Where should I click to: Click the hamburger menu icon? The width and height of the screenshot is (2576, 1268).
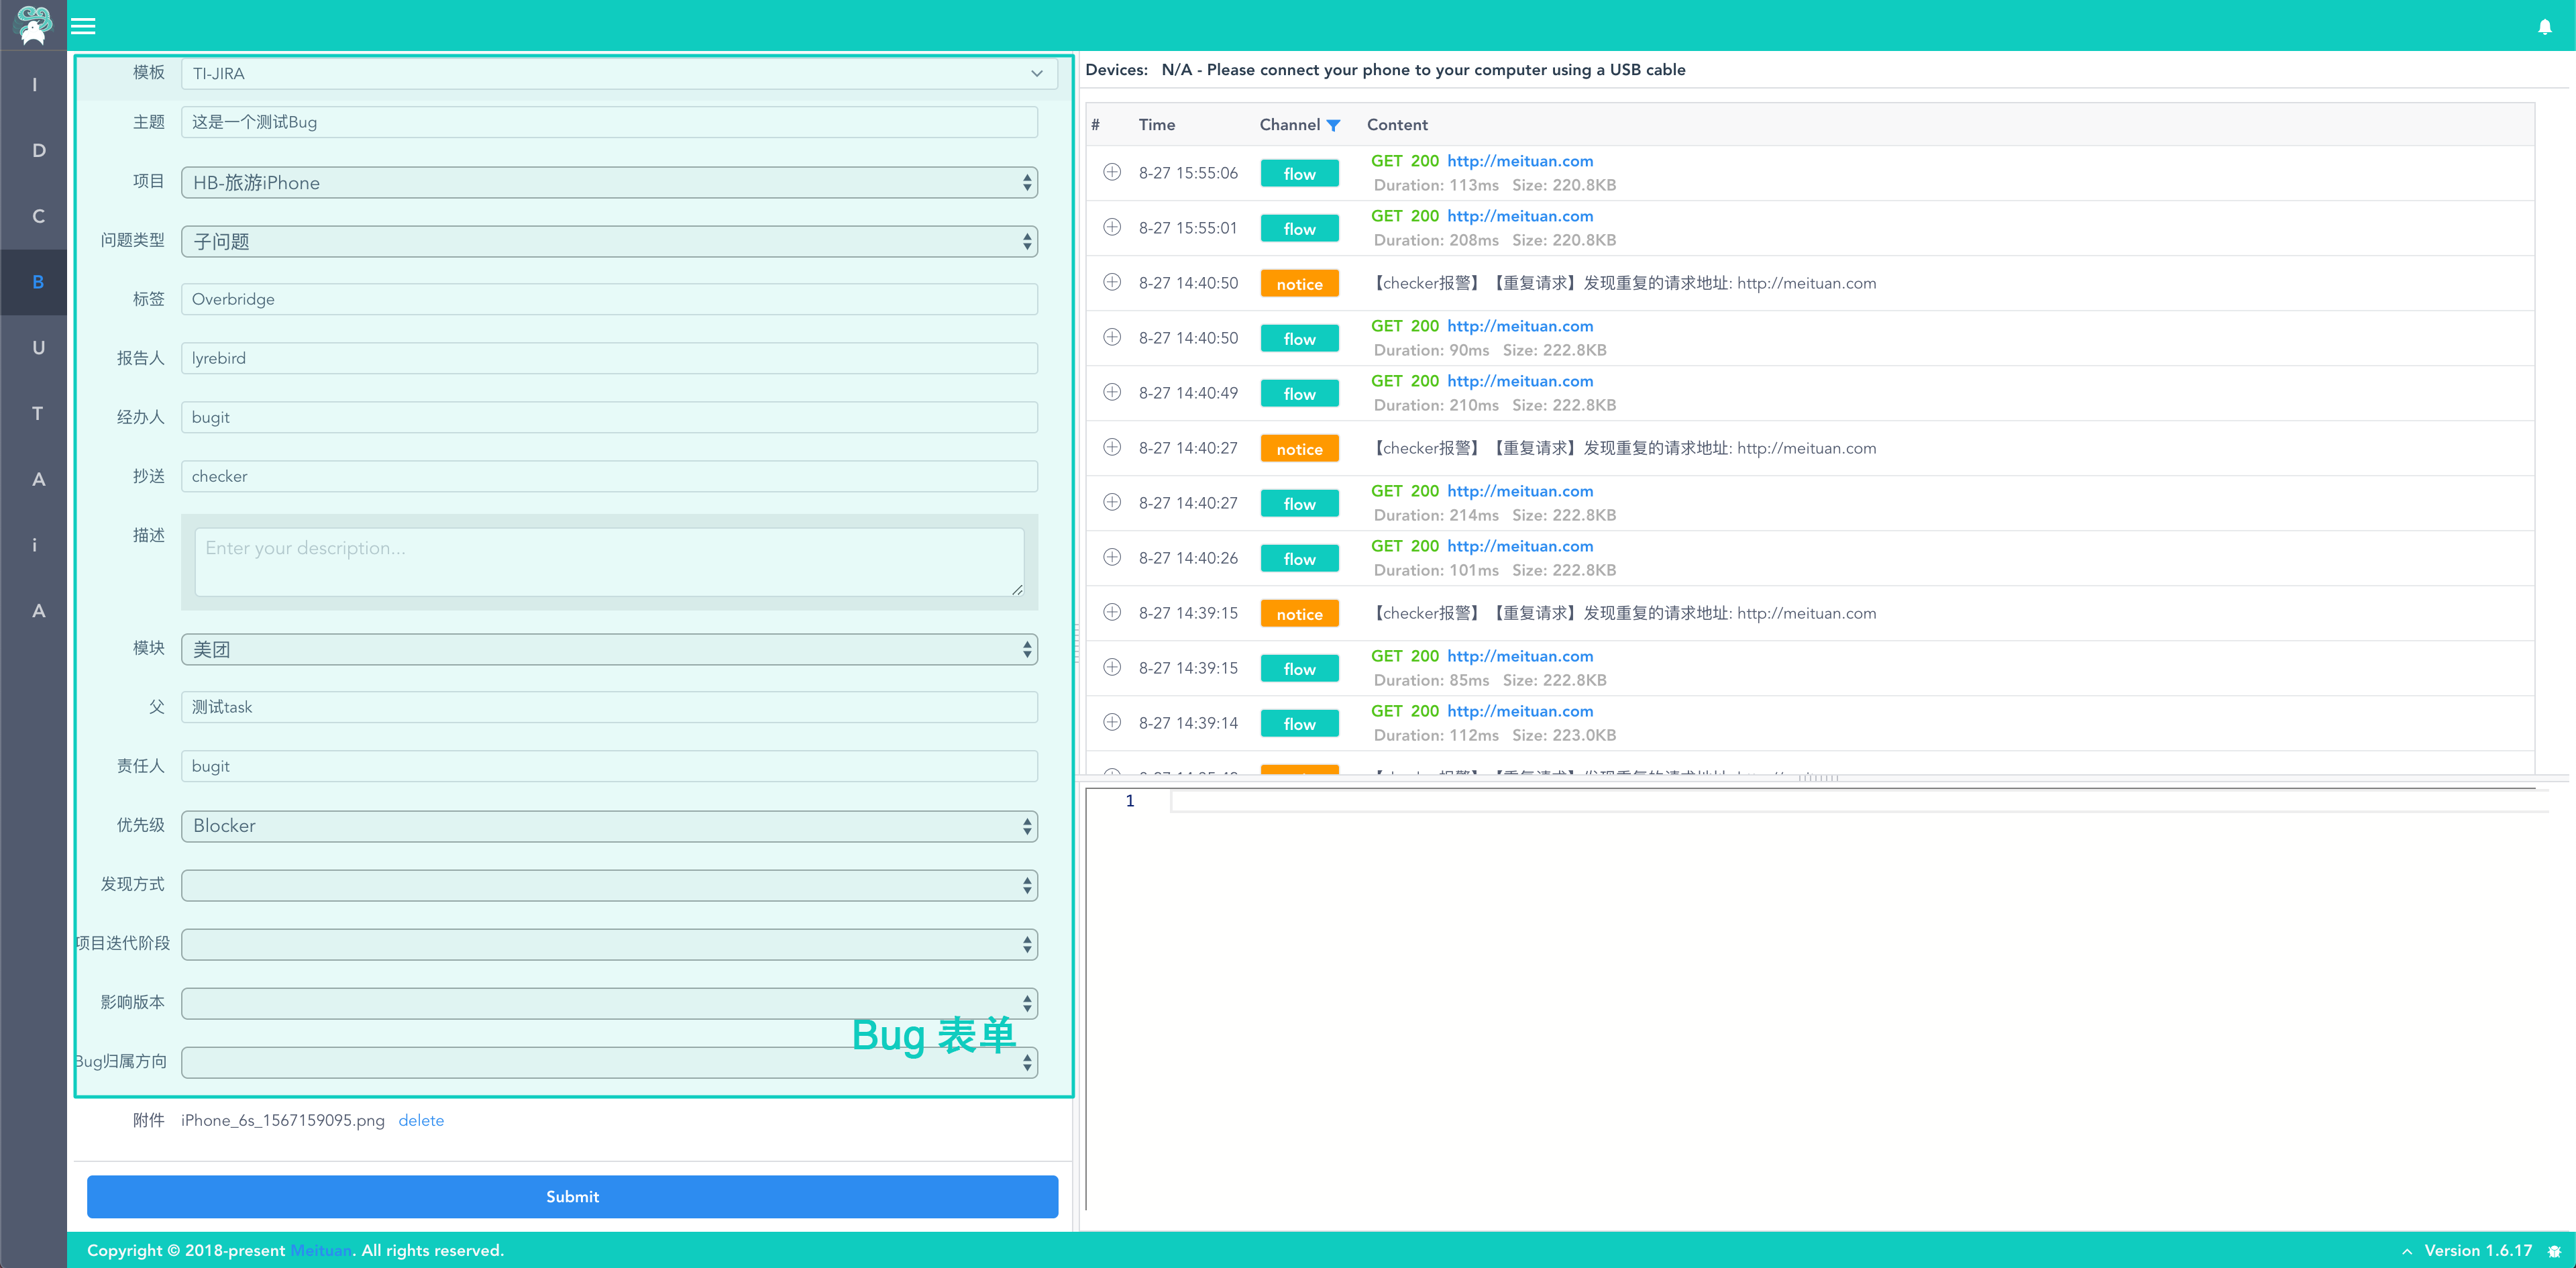point(83,26)
